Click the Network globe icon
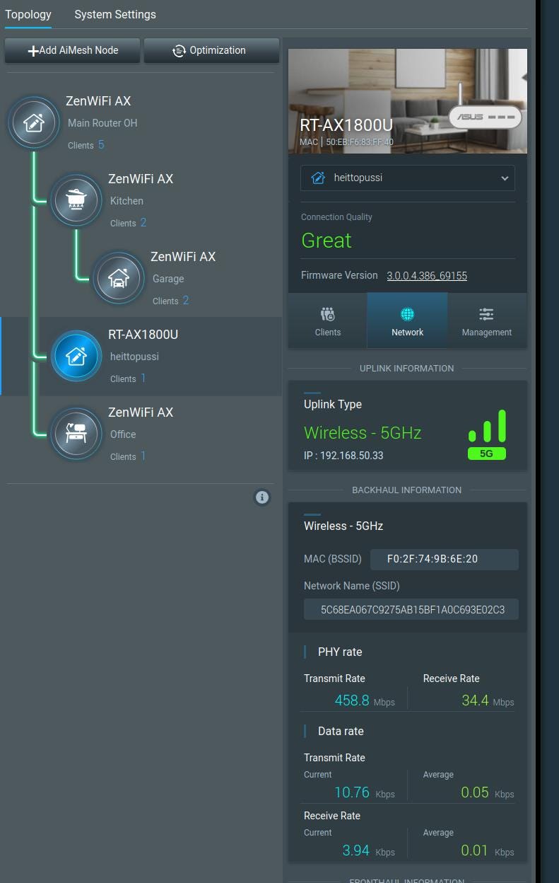 [407, 314]
